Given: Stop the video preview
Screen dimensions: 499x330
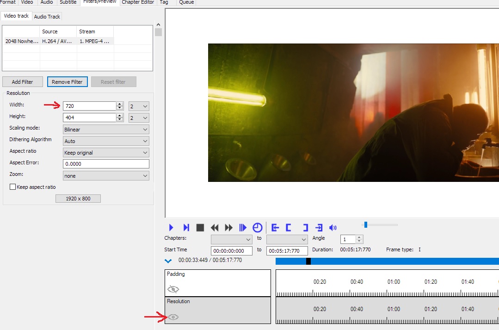Looking at the screenshot, I should tap(200, 227).
